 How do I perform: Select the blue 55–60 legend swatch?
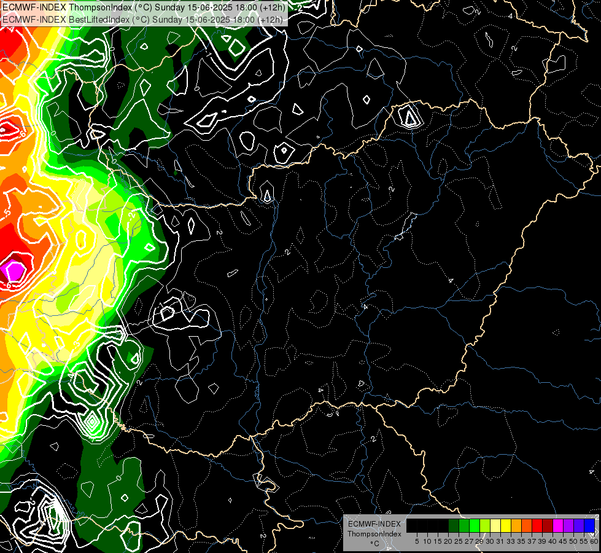589,526
